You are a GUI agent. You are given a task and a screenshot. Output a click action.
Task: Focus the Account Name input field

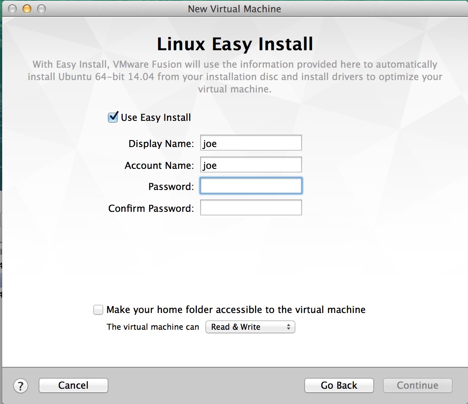tap(251, 165)
